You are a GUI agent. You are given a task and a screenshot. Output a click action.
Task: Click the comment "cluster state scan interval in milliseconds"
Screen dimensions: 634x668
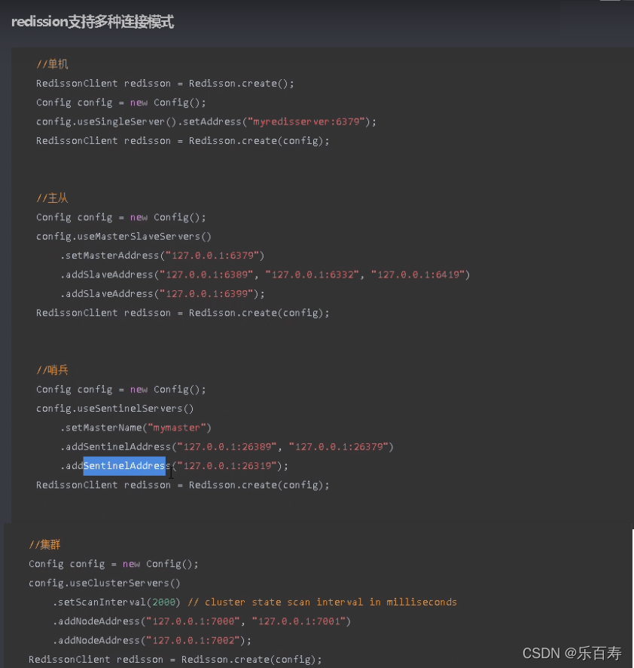[331, 602]
